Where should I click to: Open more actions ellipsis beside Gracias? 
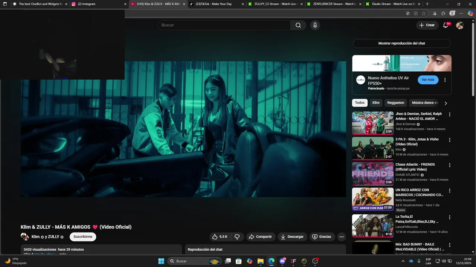pyautogui.click(x=341, y=237)
